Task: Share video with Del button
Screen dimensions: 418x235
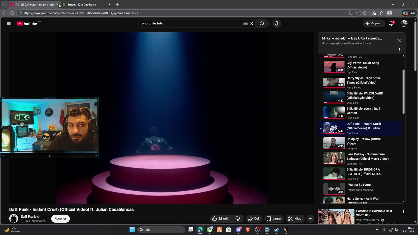Action: [253, 219]
